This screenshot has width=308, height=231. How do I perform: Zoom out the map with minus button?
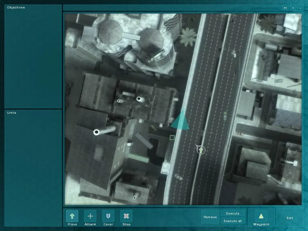point(300,8)
